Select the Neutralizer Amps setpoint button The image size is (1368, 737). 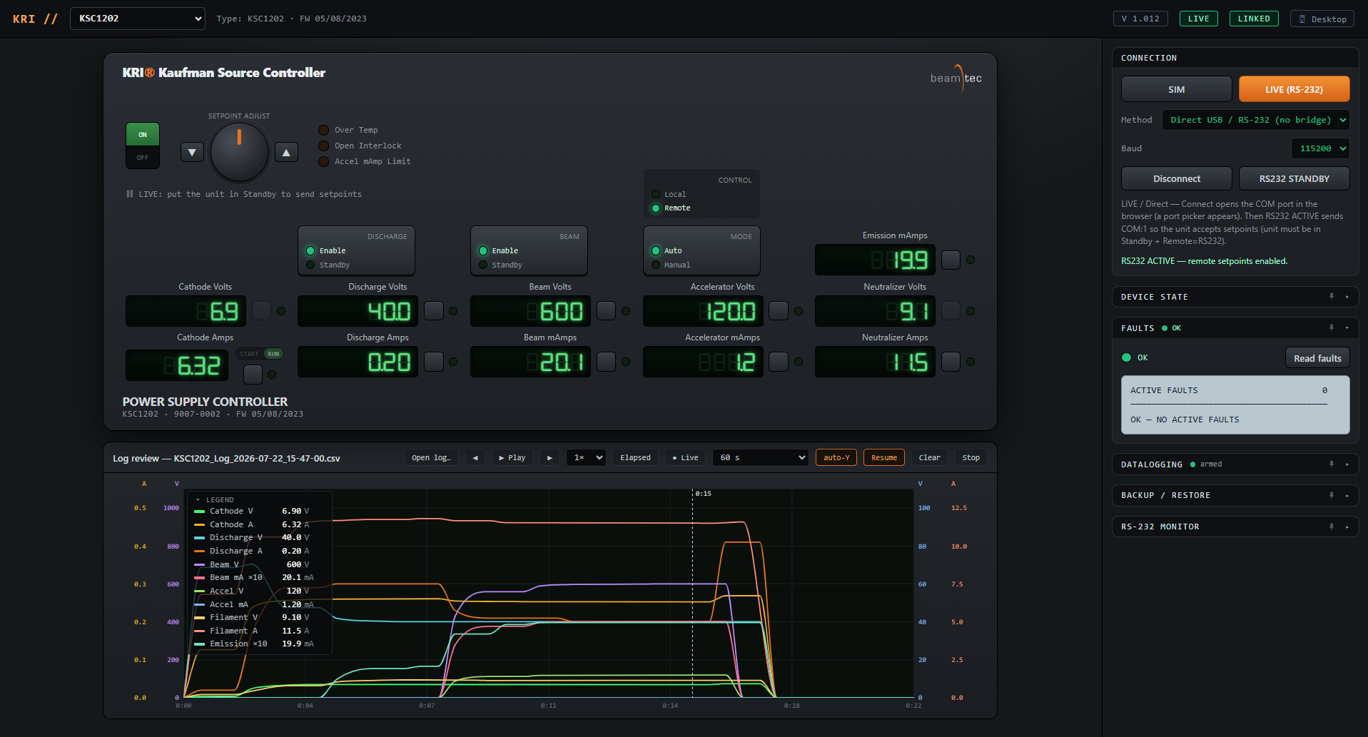tap(951, 362)
